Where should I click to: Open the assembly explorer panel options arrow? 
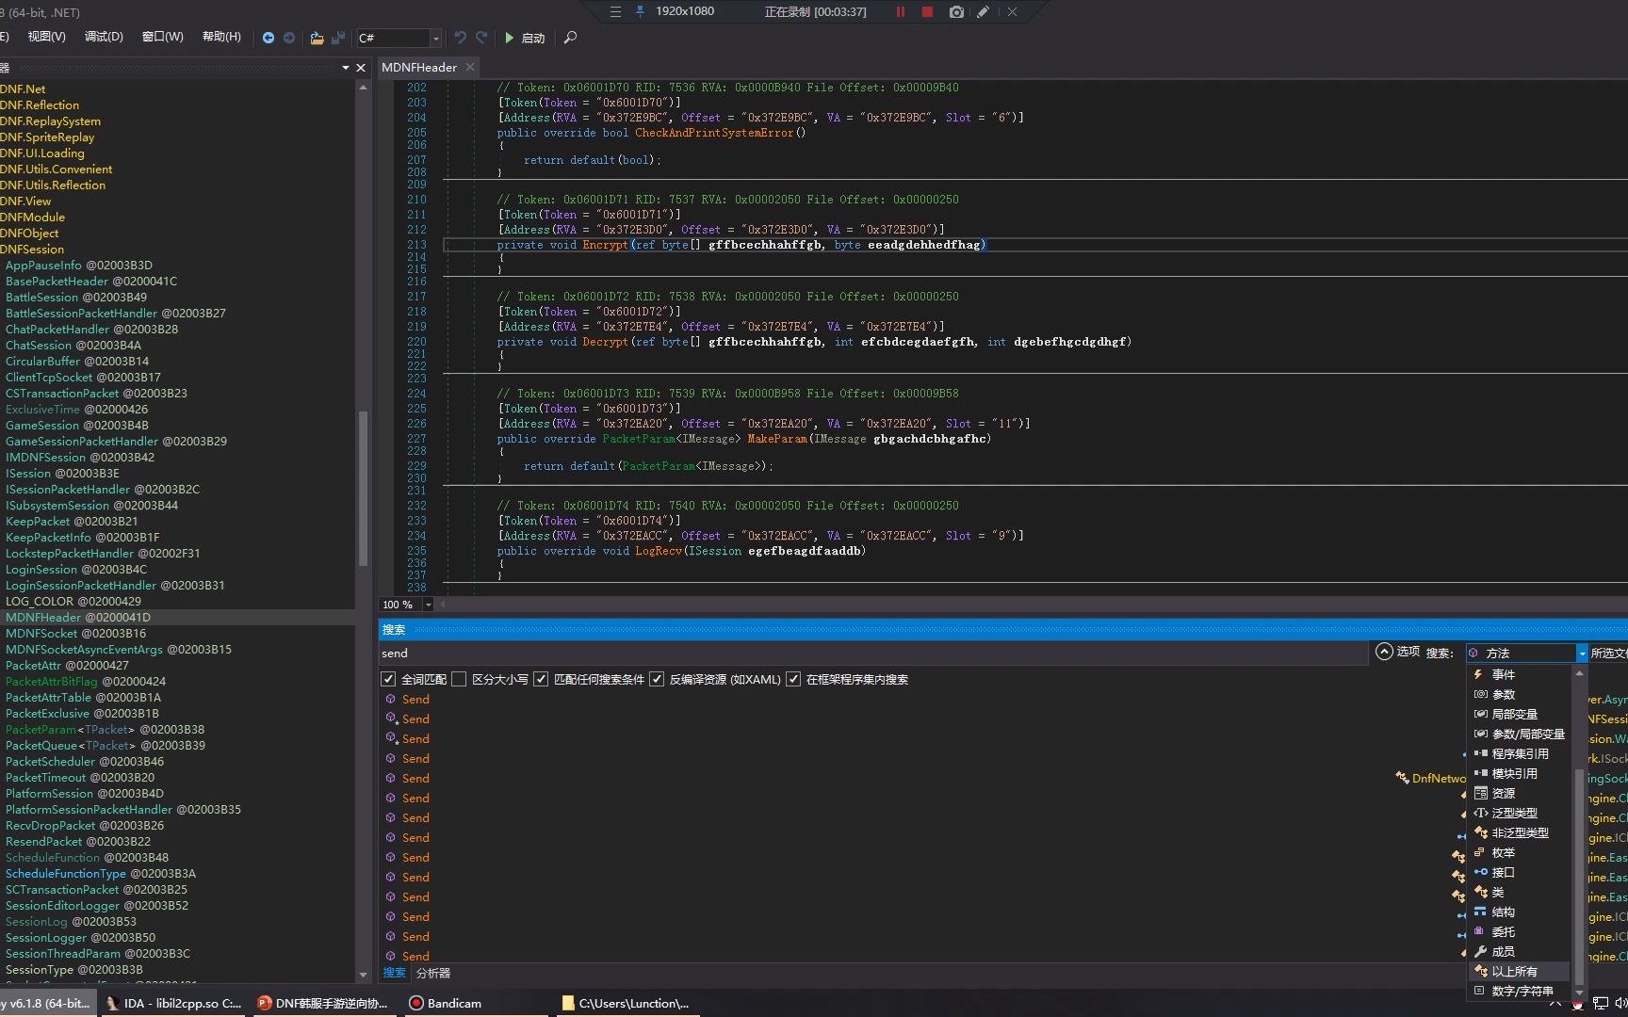coord(345,68)
